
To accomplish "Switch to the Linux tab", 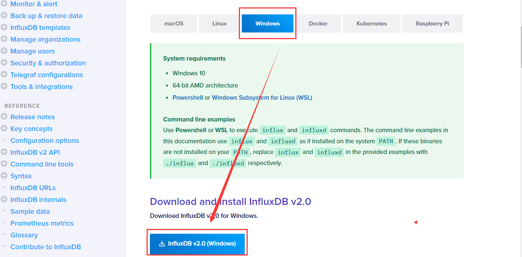I will tap(219, 24).
